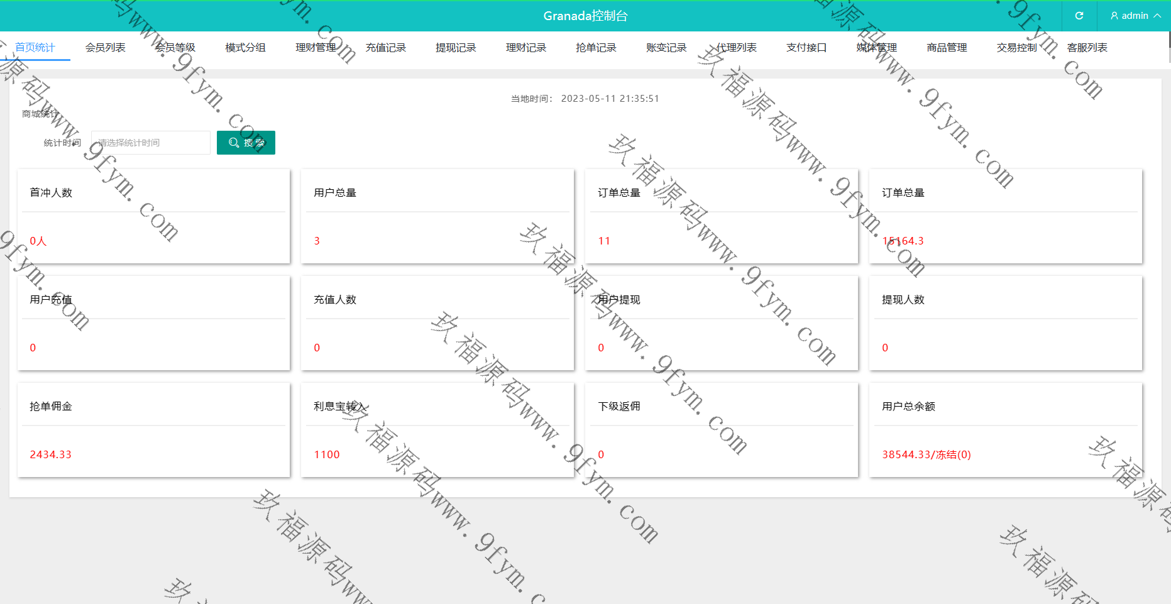Select the 模式分组 menu item
1171x604 pixels.
[x=246, y=48]
